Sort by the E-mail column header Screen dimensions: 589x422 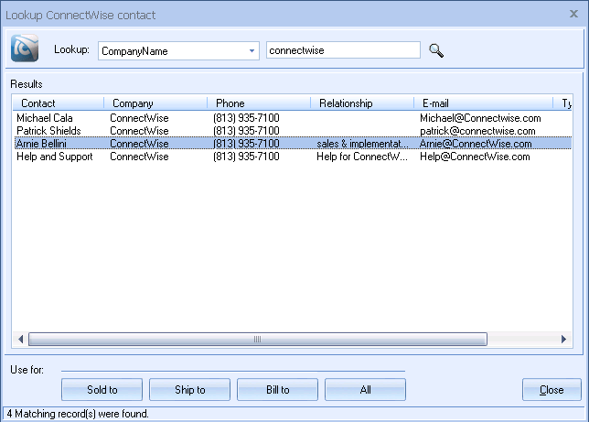(484, 103)
